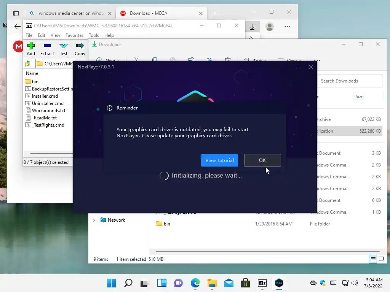Click the 7-Zip address path field
The width and height of the screenshot is (390, 292).
click(x=55, y=63)
